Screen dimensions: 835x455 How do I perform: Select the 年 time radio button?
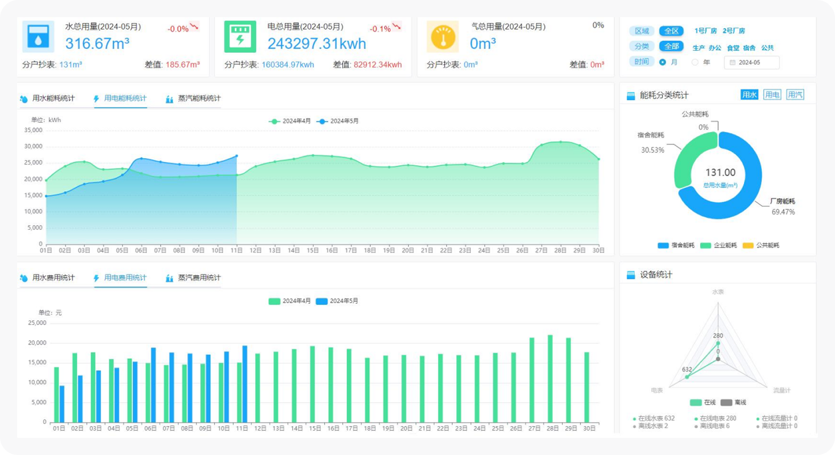(x=695, y=62)
